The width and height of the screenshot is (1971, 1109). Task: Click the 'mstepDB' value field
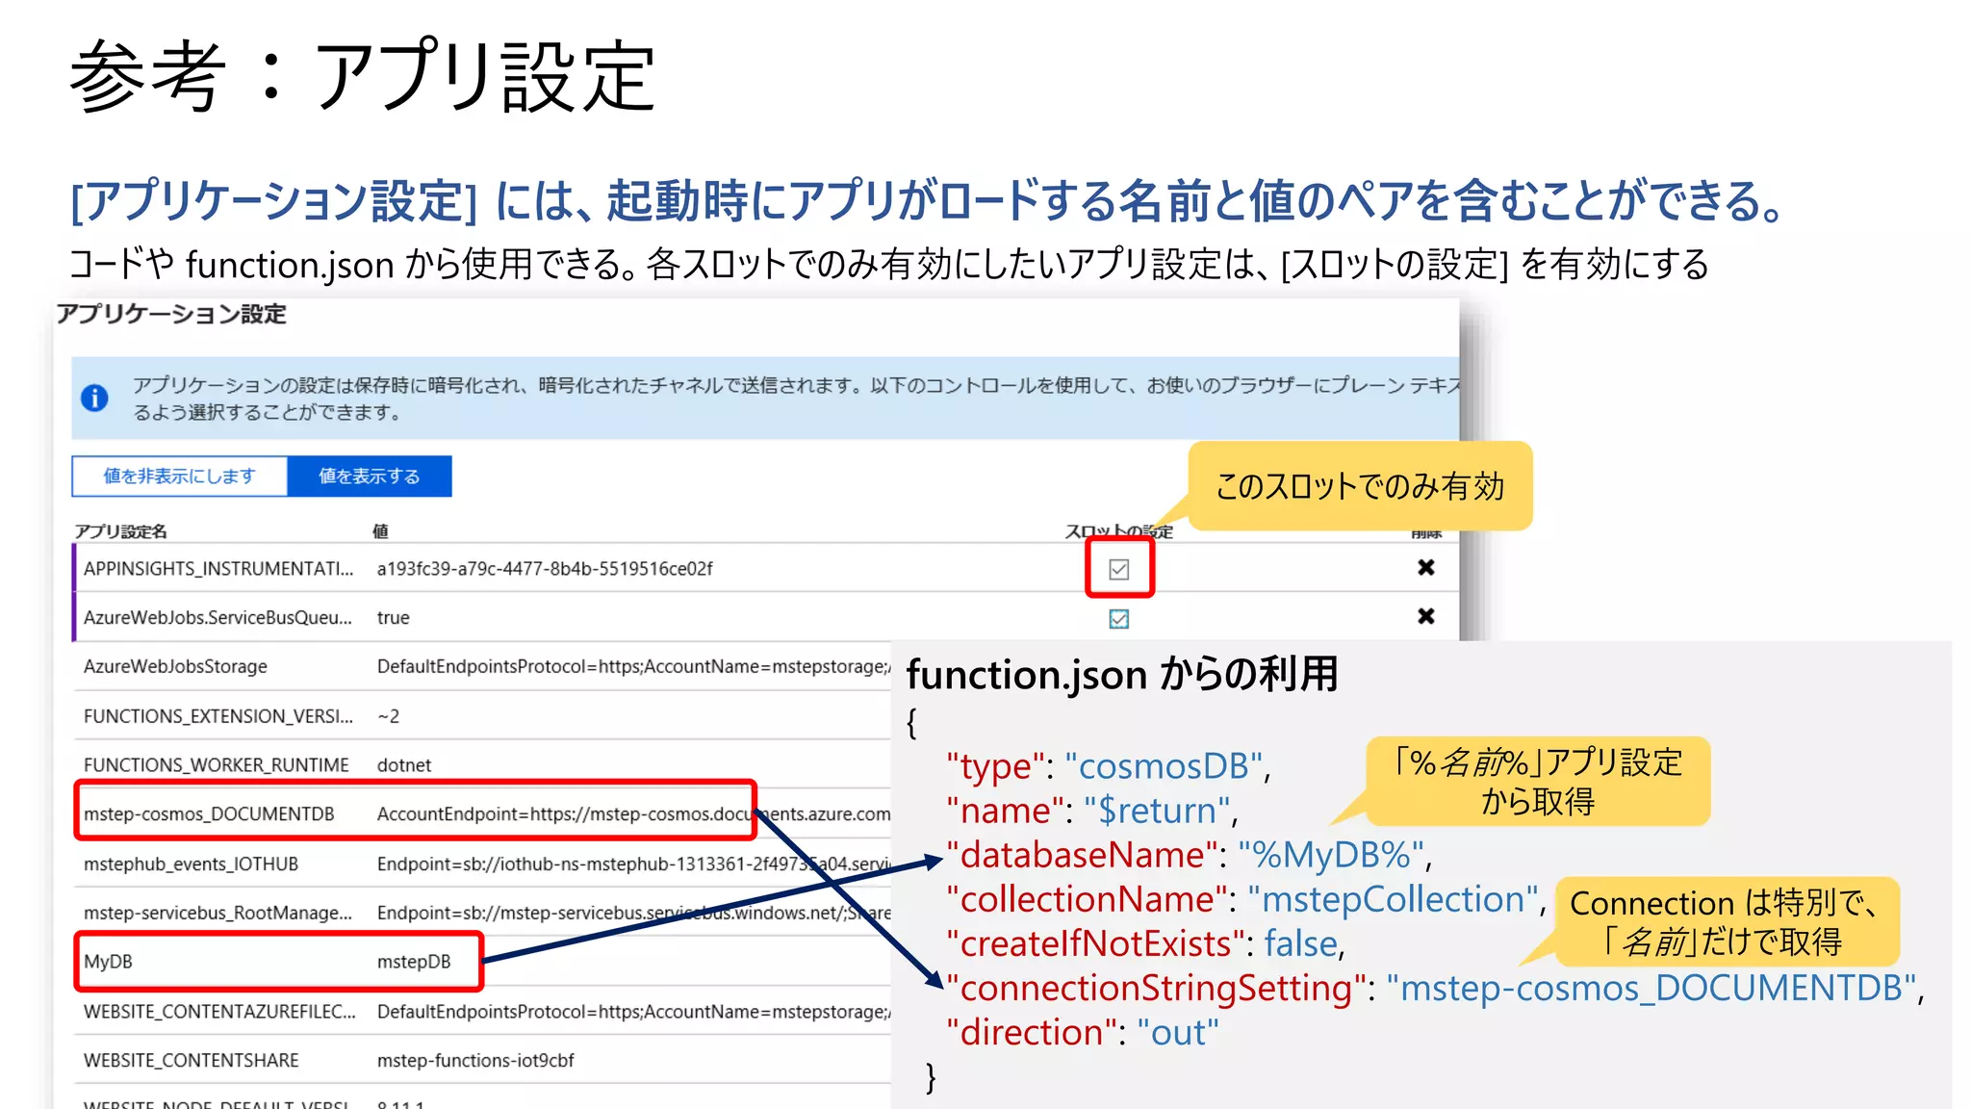(414, 961)
